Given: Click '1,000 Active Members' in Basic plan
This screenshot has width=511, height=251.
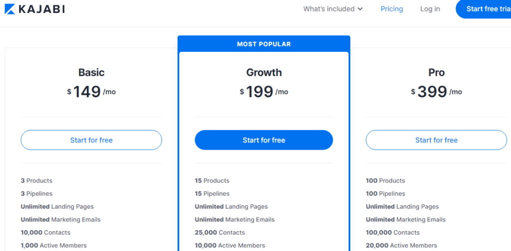Looking at the screenshot, I should click(x=54, y=246).
